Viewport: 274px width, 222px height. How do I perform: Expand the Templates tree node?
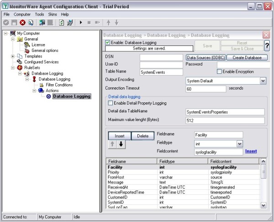click(x=13, y=56)
